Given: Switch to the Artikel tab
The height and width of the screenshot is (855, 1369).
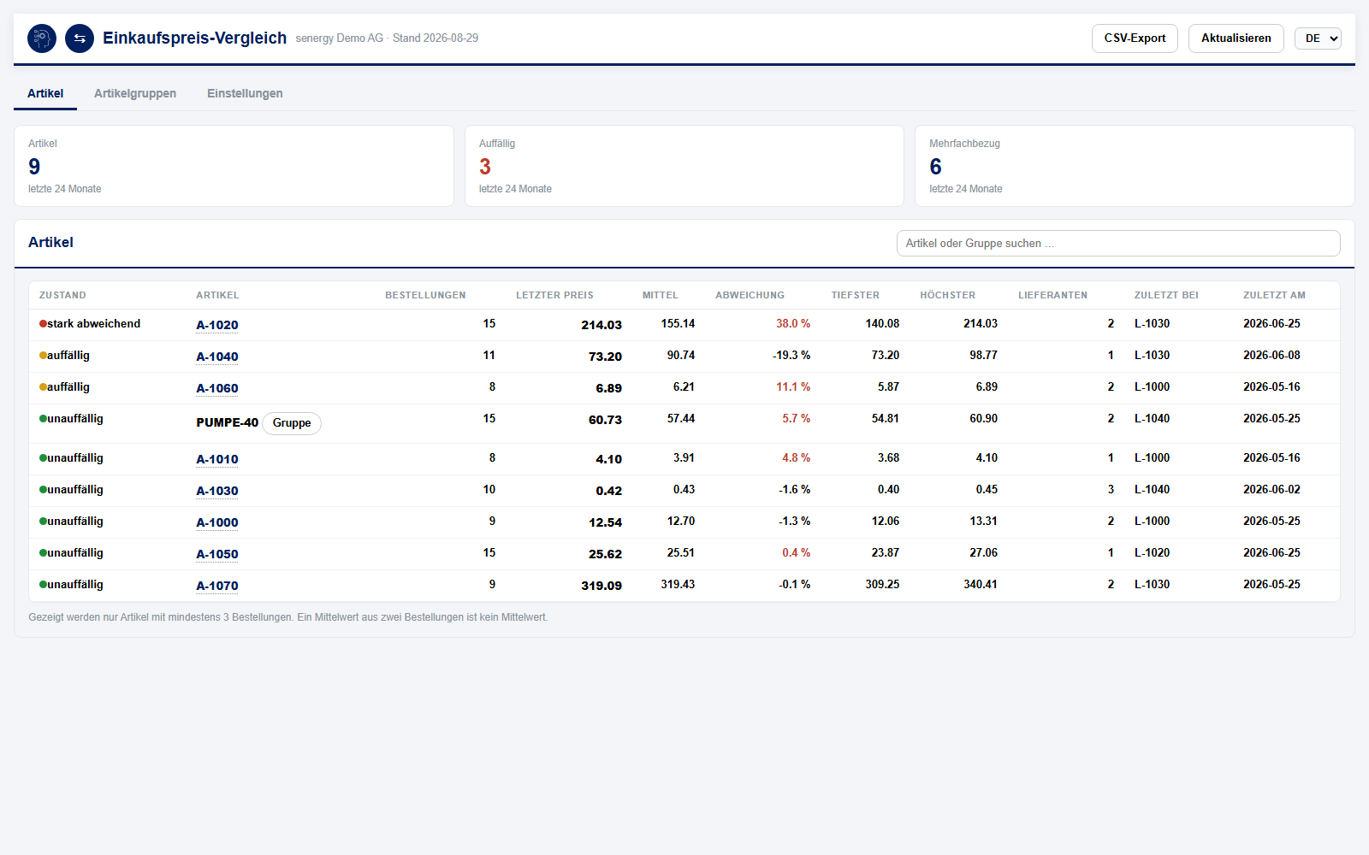Looking at the screenshot, I should (x=45, y=93).
